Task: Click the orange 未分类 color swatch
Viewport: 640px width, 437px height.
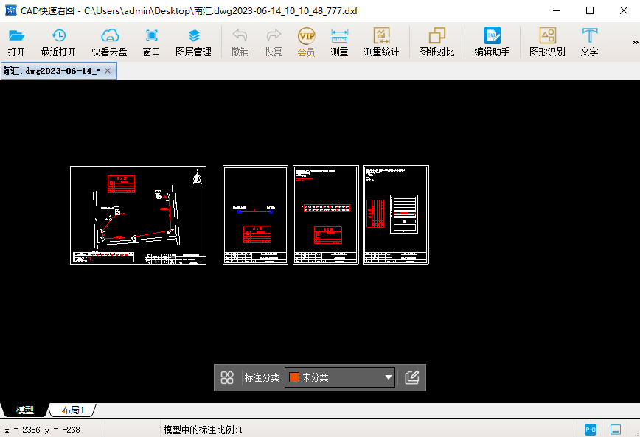Action: coord(294,377)
